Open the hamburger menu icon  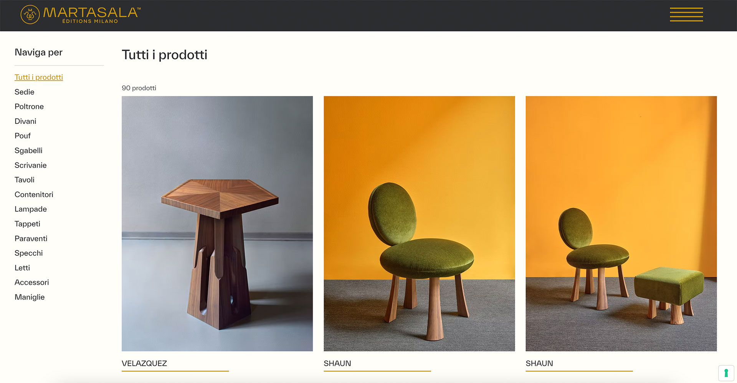[686, 15]
